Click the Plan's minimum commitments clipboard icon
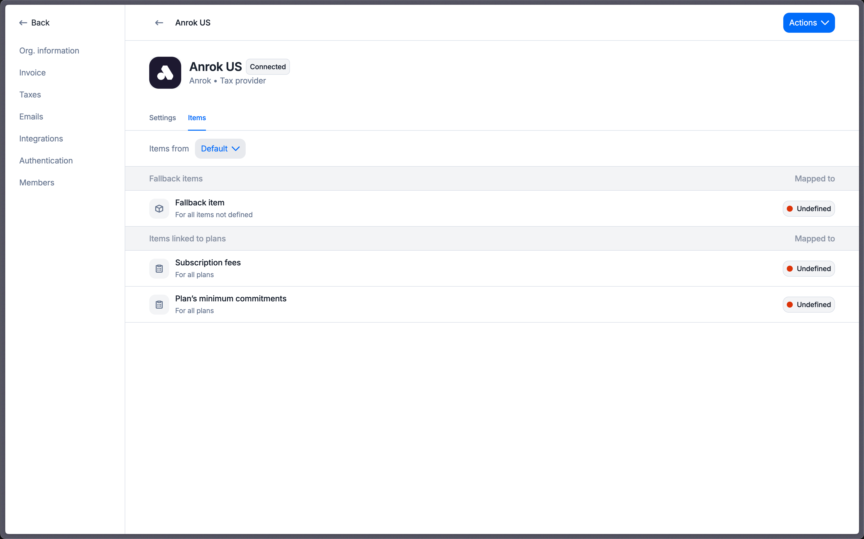The height and width of the screenshot is (539, 864). tap(159, 304)
